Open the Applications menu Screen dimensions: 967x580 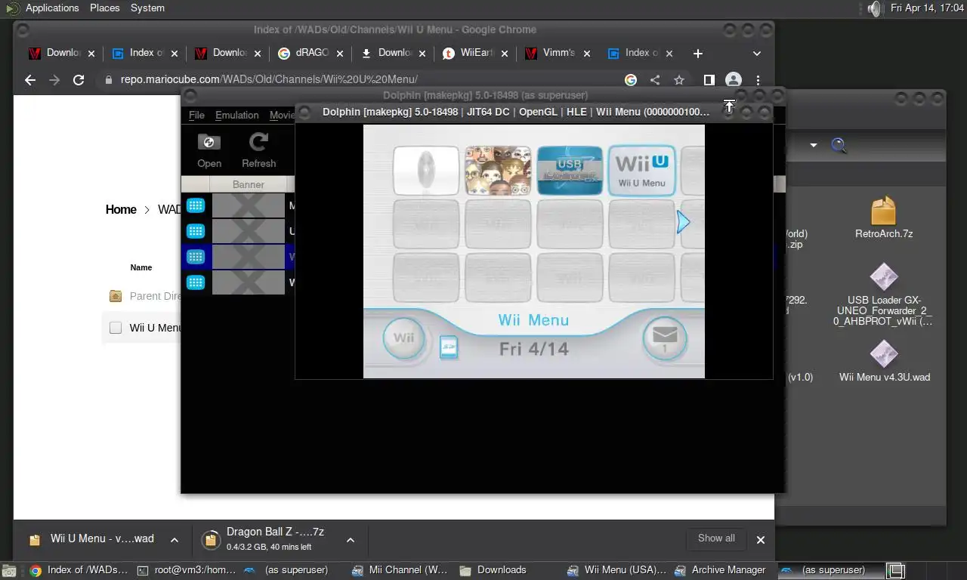coord(52,8)
